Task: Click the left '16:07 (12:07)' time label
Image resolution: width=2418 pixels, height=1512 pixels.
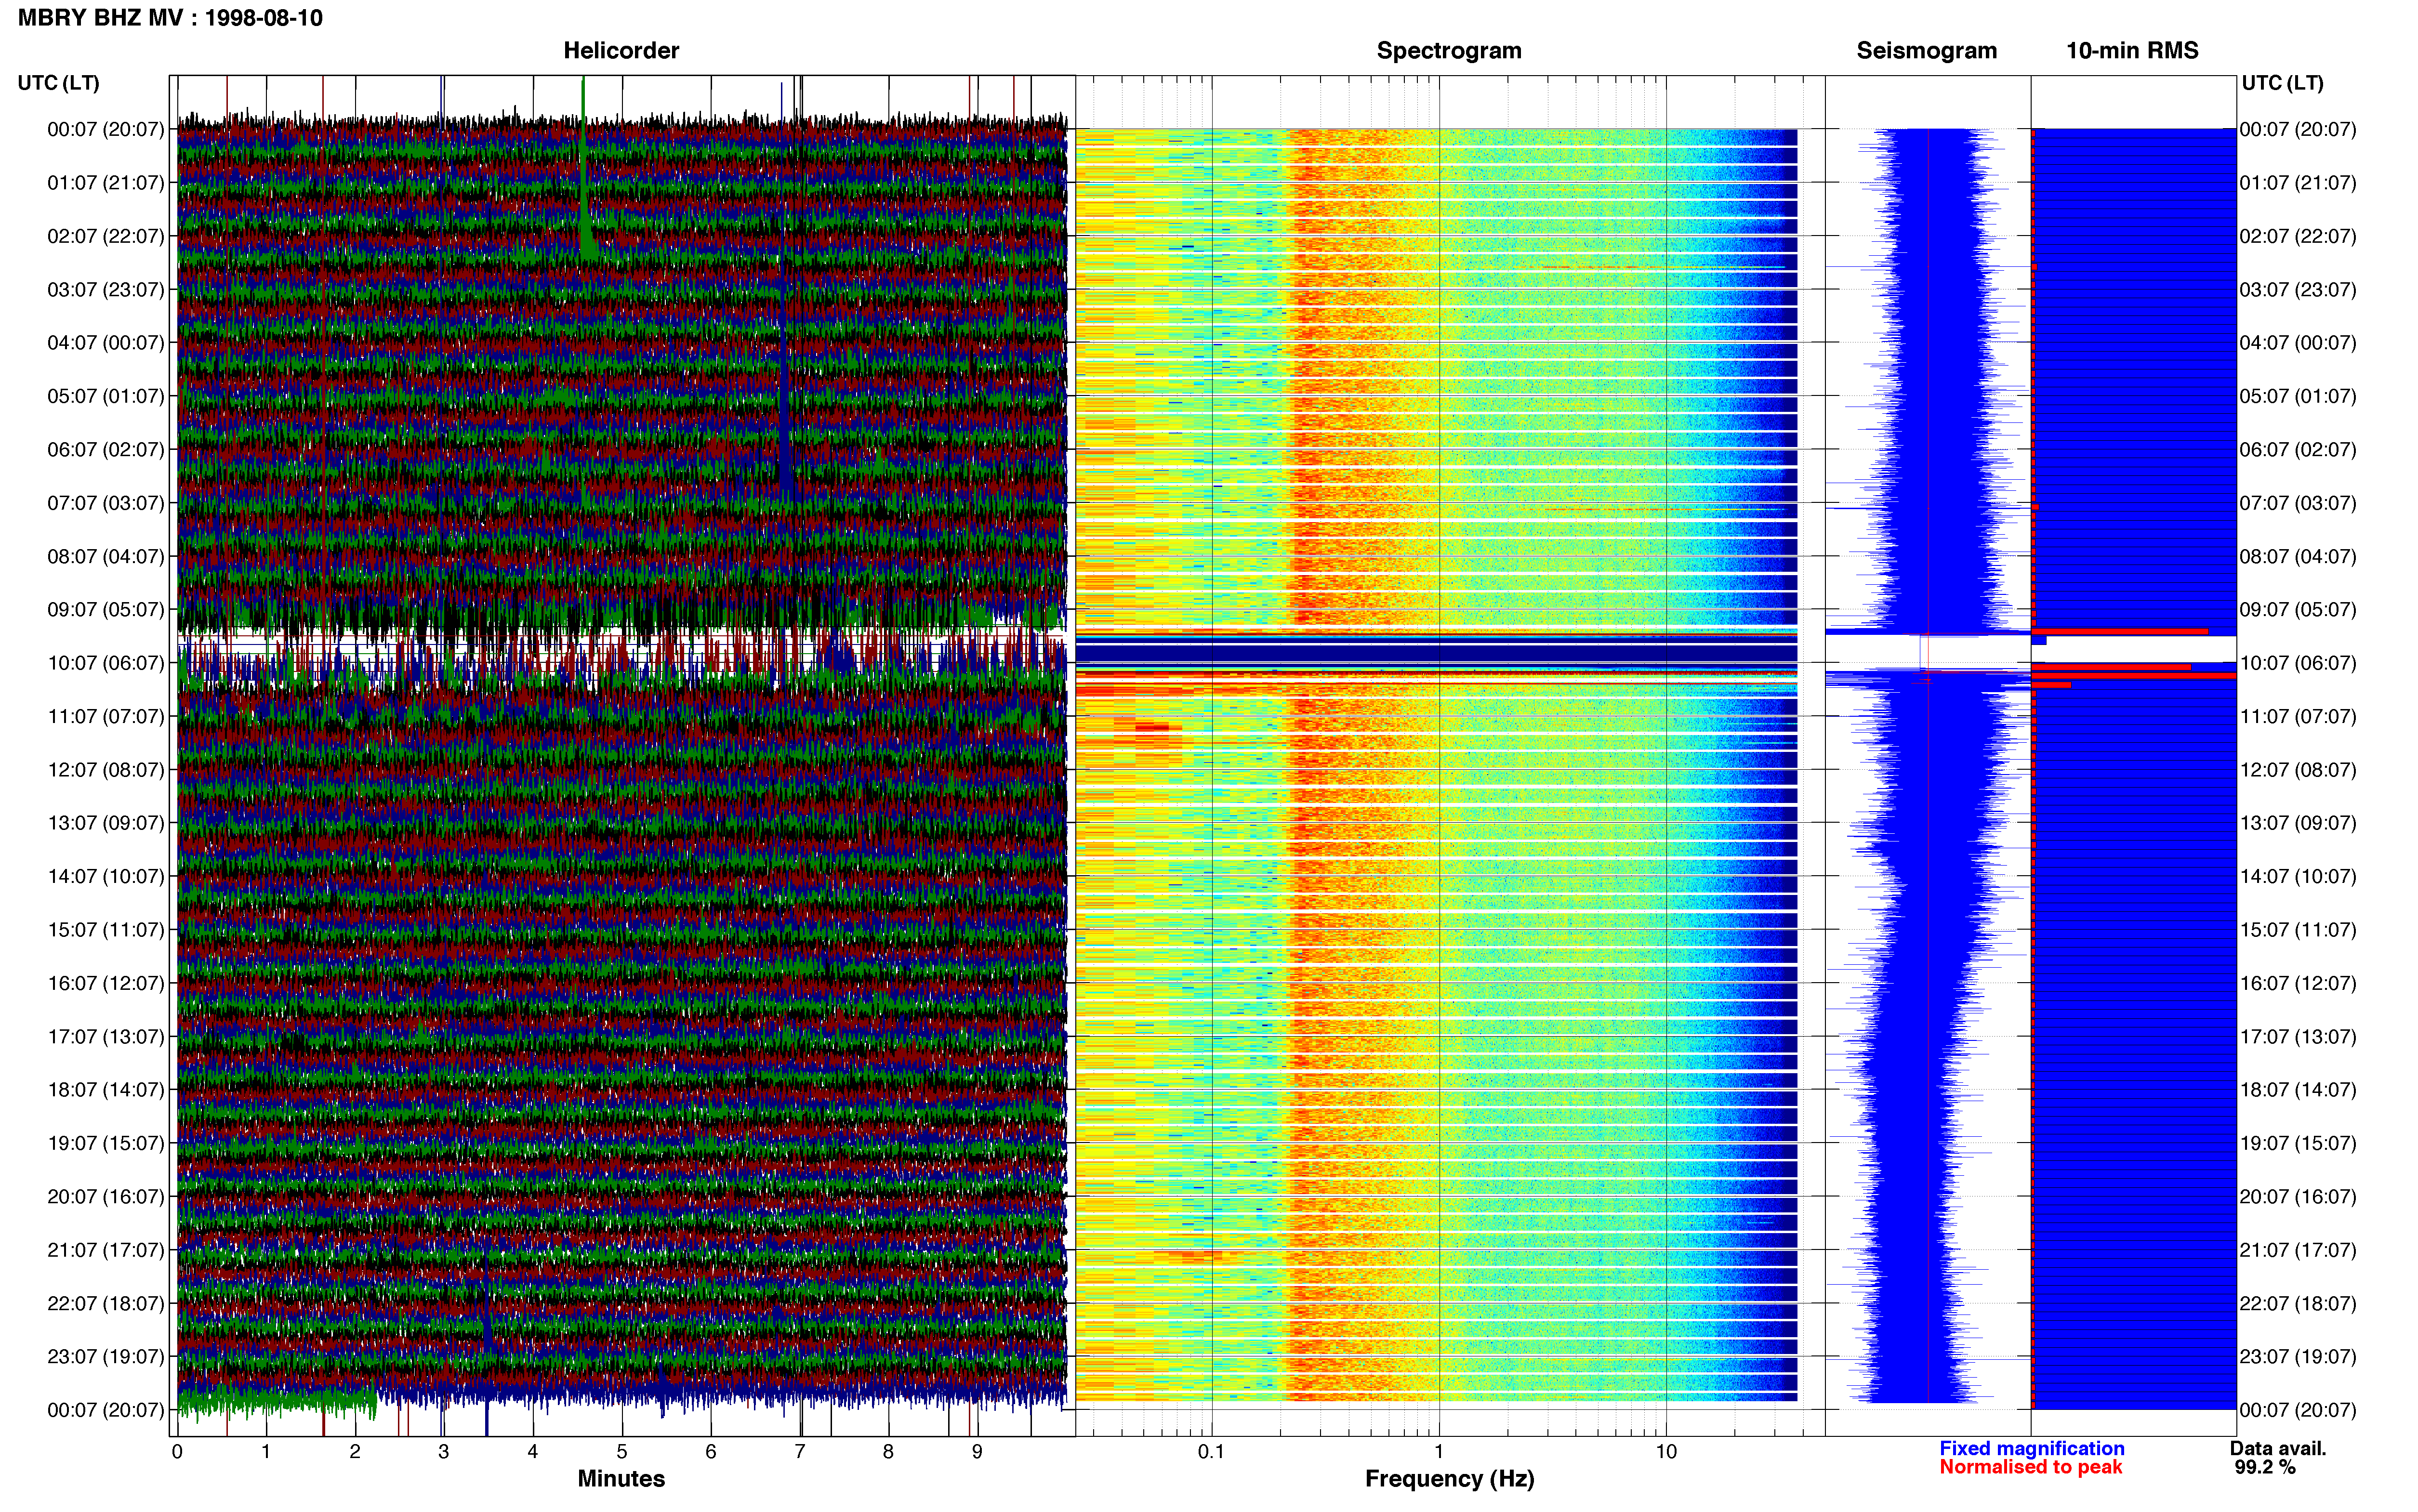Action: click(106, 983)
